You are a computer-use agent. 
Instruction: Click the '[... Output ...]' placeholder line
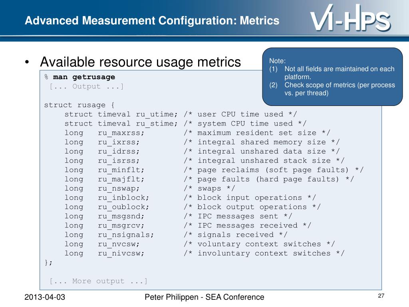tap(87, 86)
